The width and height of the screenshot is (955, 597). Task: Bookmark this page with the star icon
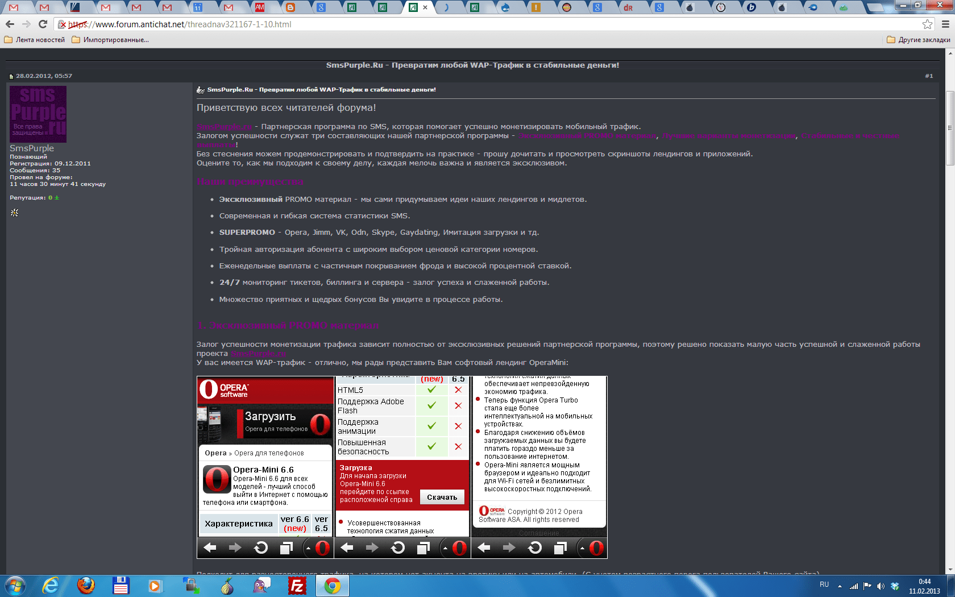click(x=928, y=24)
